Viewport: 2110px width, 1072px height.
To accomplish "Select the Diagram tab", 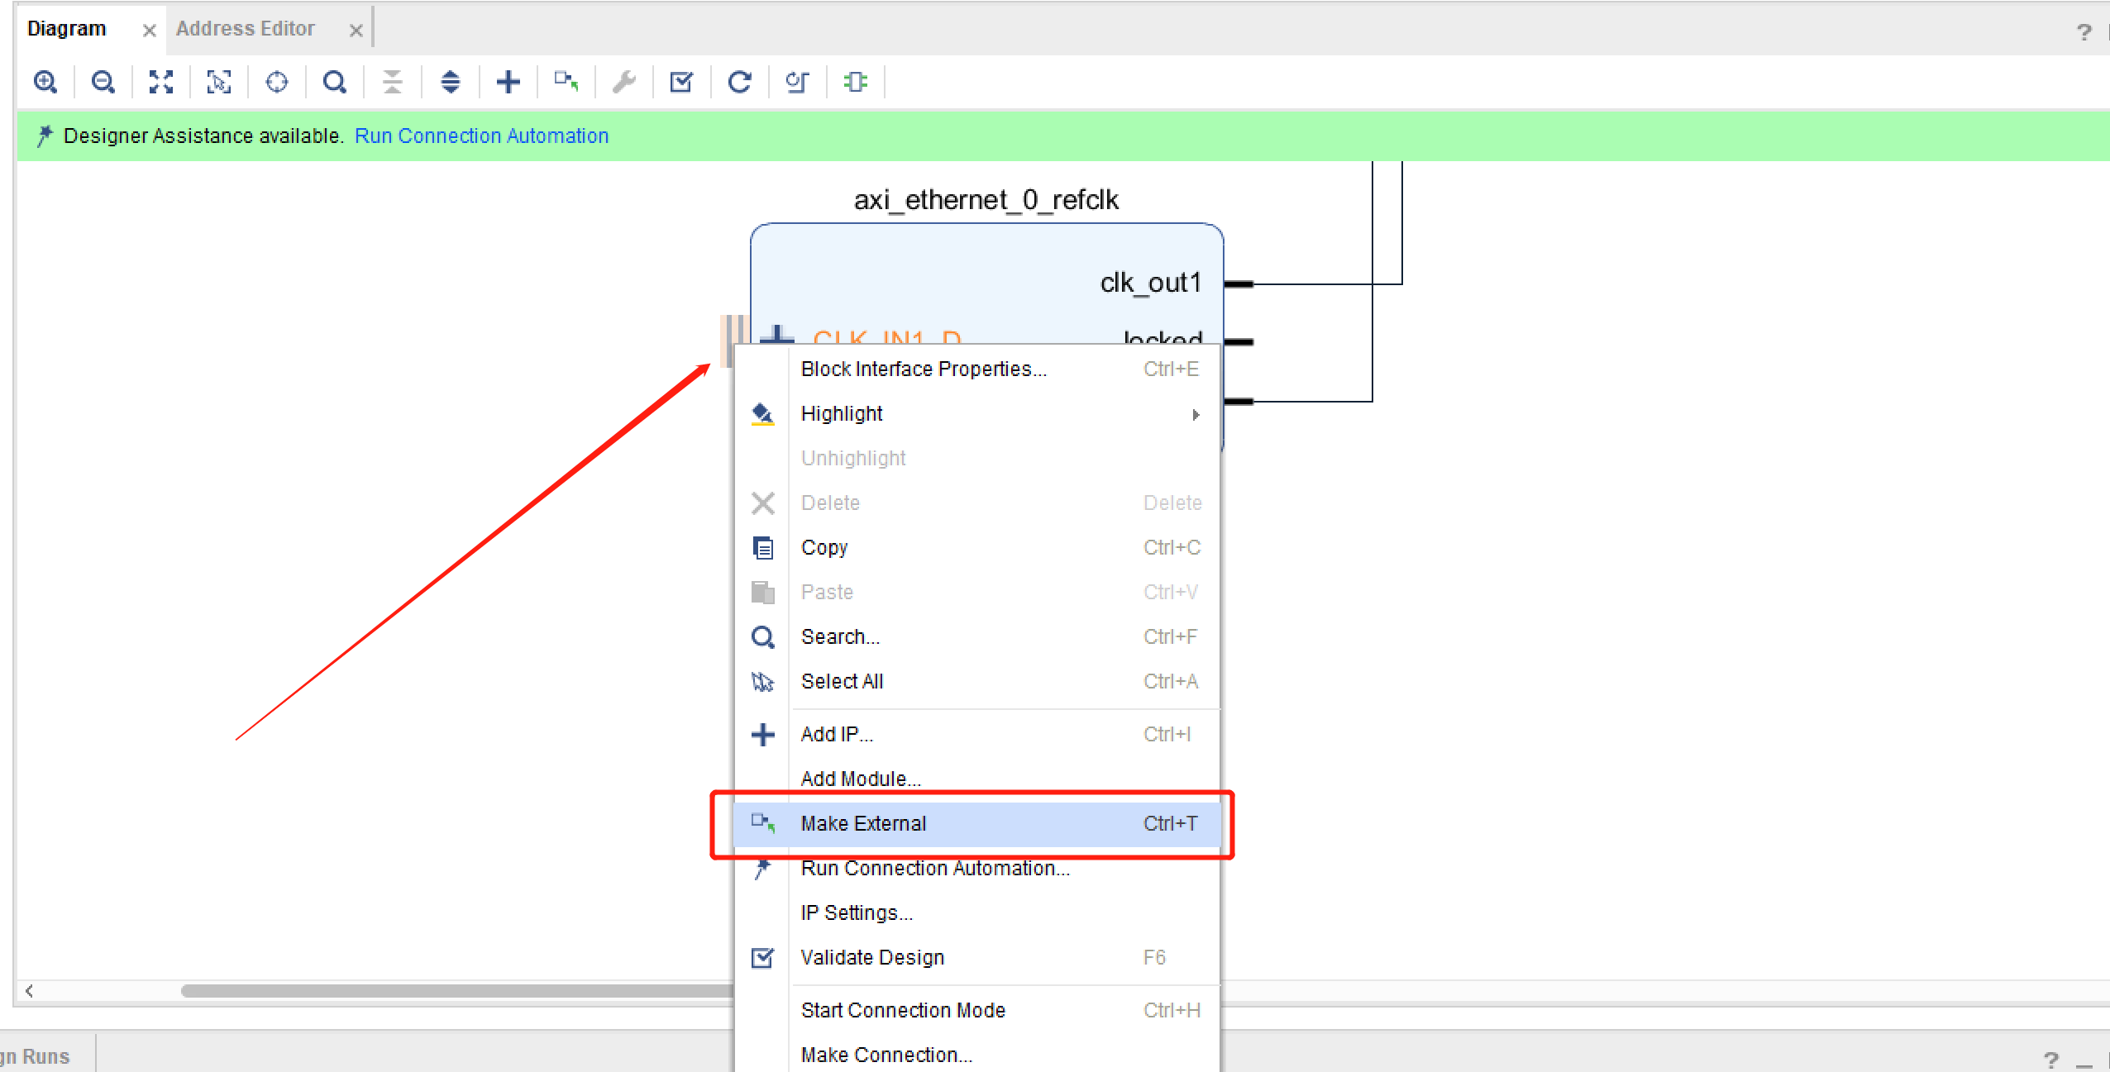I will pos(66,29).
